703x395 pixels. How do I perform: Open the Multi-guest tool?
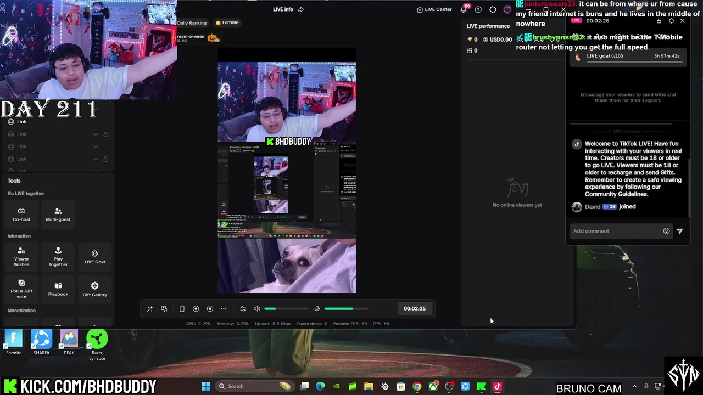coord(58,215)
